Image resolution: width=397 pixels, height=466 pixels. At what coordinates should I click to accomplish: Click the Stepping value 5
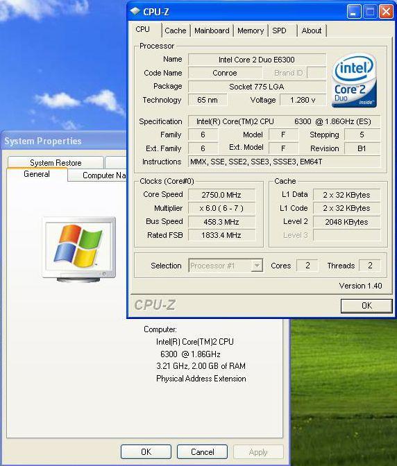[362, 135]
